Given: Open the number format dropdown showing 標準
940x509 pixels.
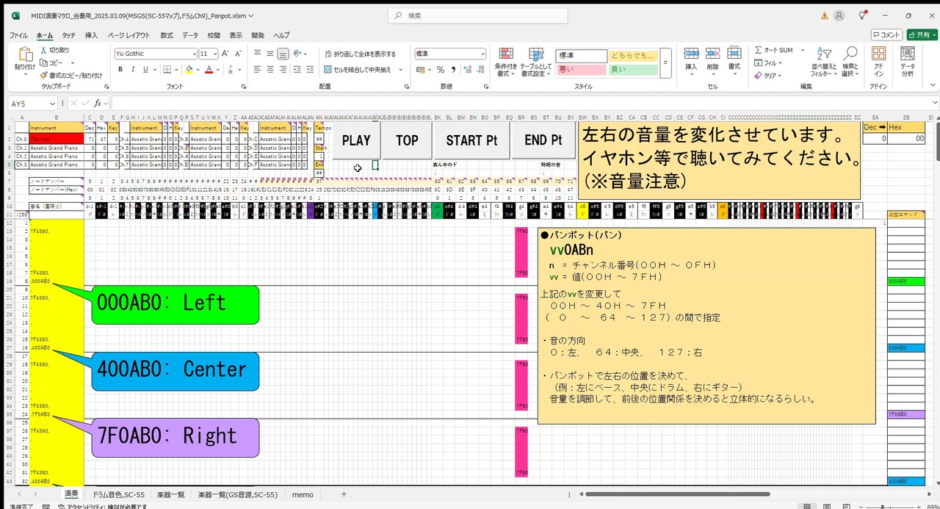Looking at the screenshot, I should (x=482, y=53).
